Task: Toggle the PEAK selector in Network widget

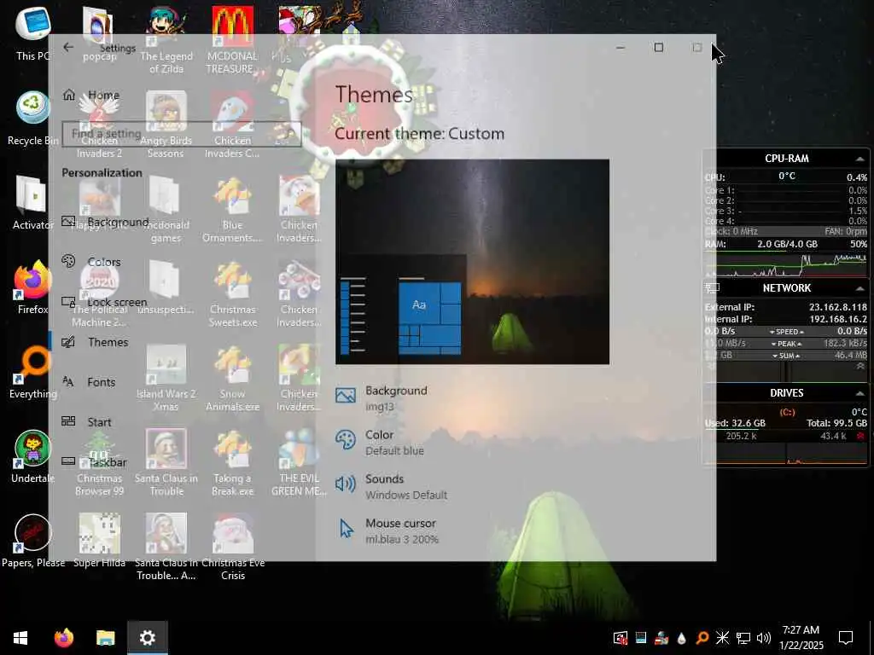Action: pos(786,344)
